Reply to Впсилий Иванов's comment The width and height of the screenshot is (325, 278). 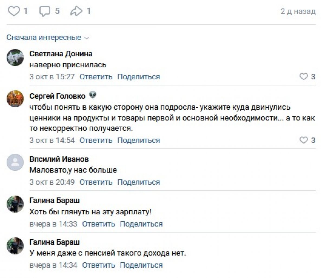[96, 182]
